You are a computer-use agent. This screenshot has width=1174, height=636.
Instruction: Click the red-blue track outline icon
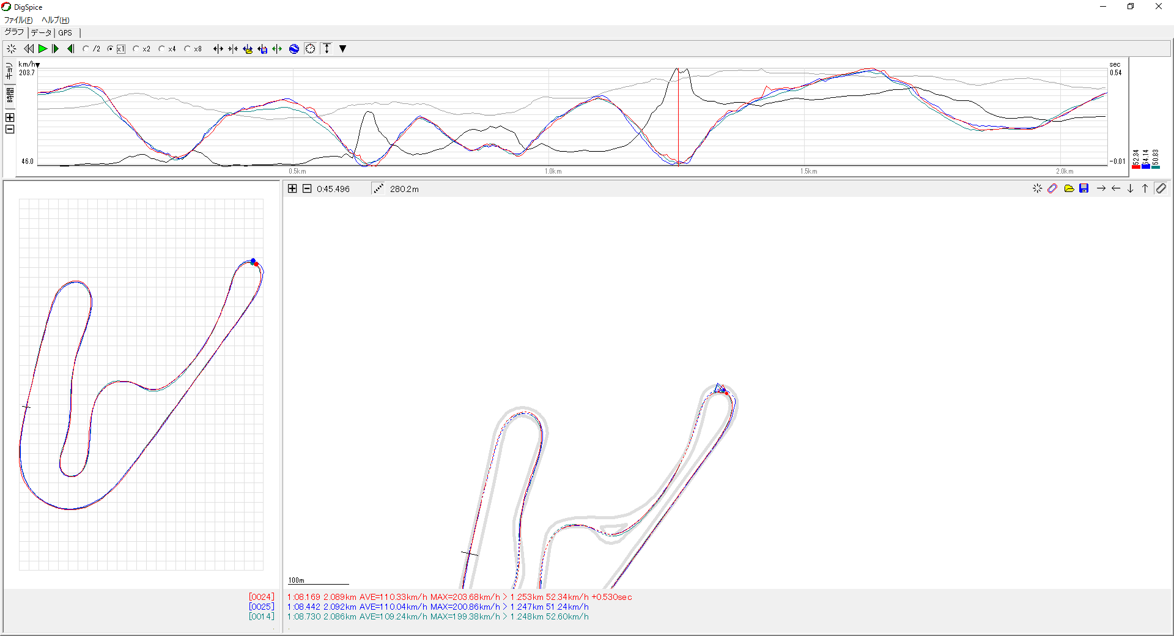pos(1052,188)
